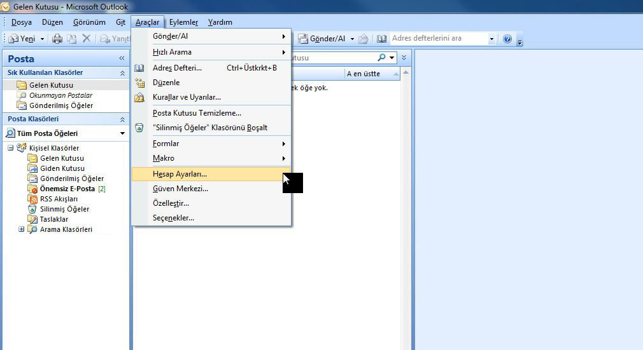Image resolution: width=643 pixels, height=350 pixels.
Task: Open the Gönder/Al toolbar dropdown arrow
Action: tap(352, 39)
